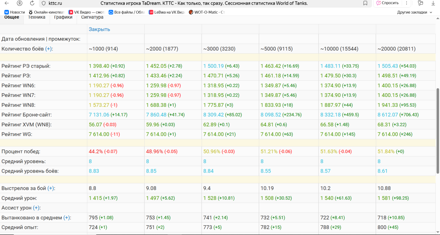Reload the page with refresh icon
Viewport: 440px width, 235px height.
tap(33, 3)
